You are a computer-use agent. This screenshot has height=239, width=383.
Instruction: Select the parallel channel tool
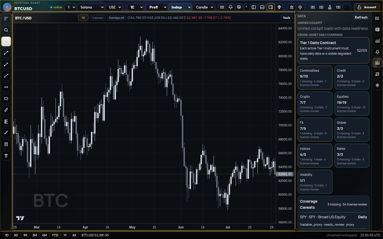click(x=6, y=110)
